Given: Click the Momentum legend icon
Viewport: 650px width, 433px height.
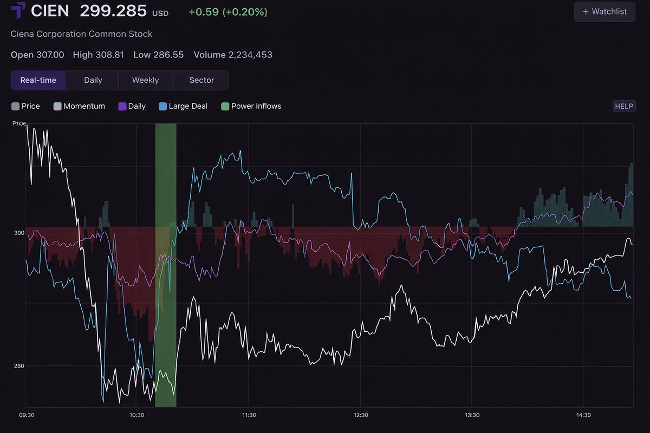Looking at the screenshot, I should coord(57,106).
